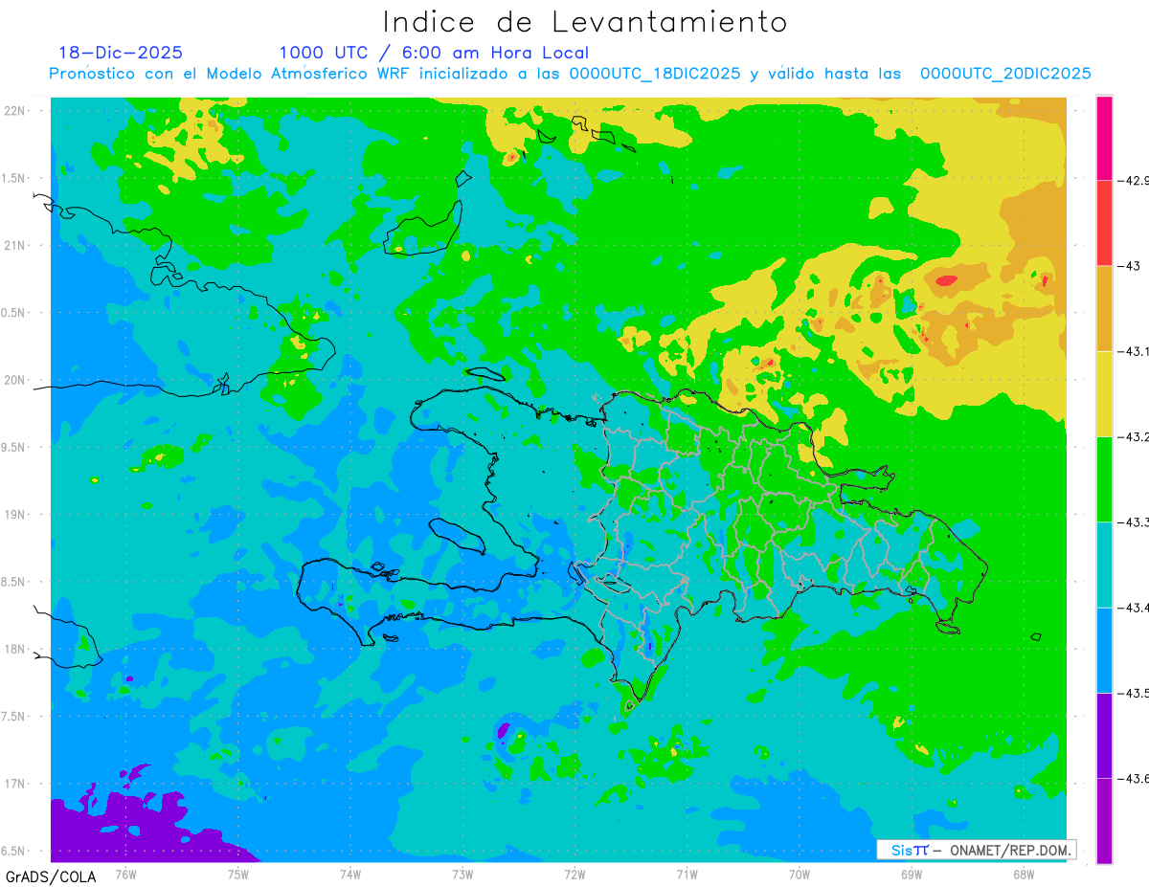Screen dimensions: 1149x887
Task: Select the legend value '-43.5'
Action: [1133, 693]
